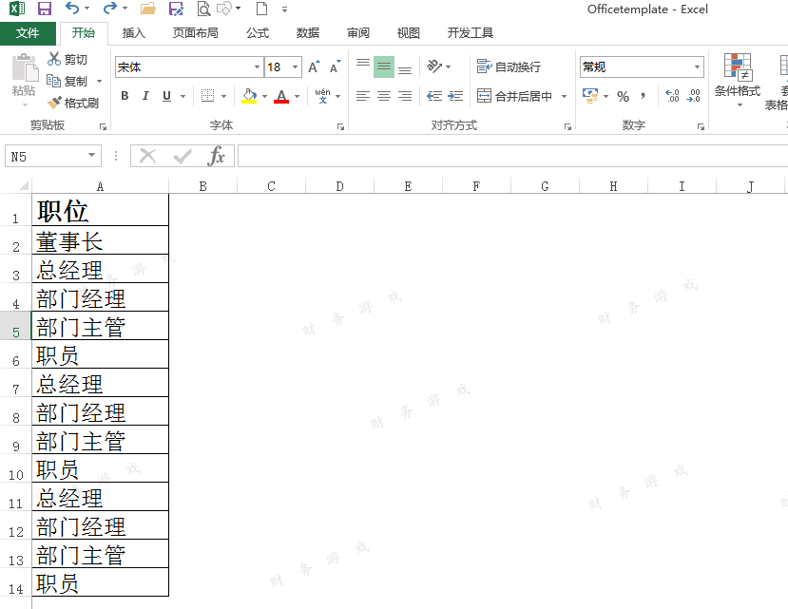
Task: Switch to Formulas (公式) tab
Action: pyautogui.click(x=258, y=33)
